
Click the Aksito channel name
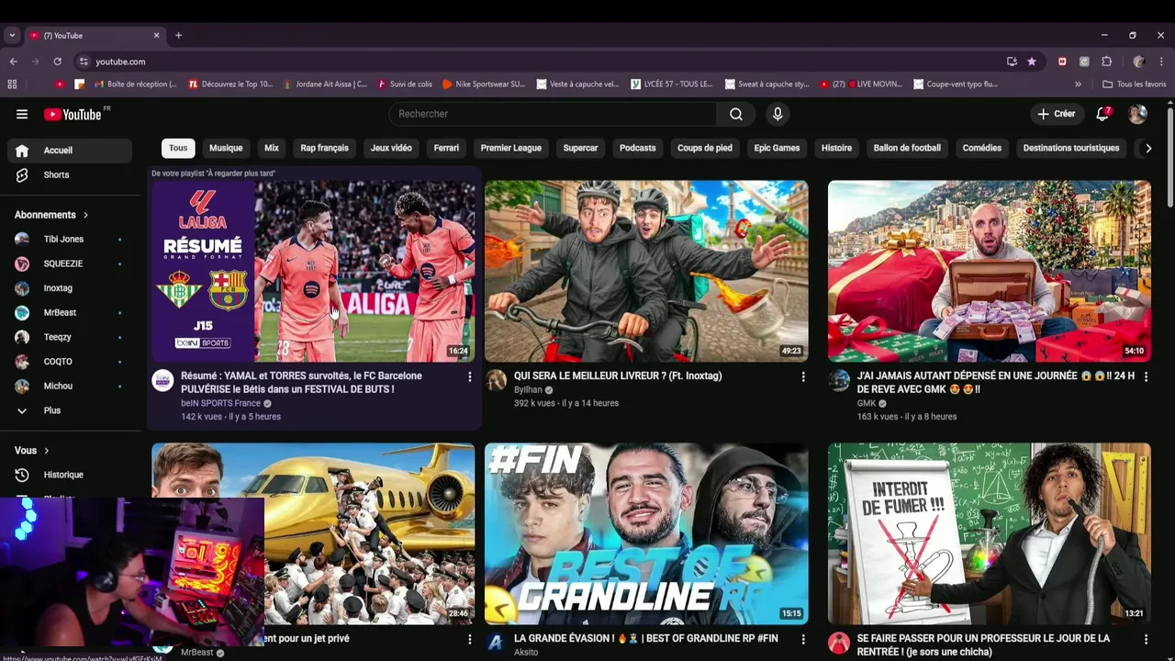click(x=526, y=652)
